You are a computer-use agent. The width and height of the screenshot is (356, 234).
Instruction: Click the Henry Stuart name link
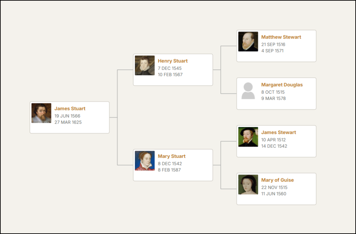173,61
